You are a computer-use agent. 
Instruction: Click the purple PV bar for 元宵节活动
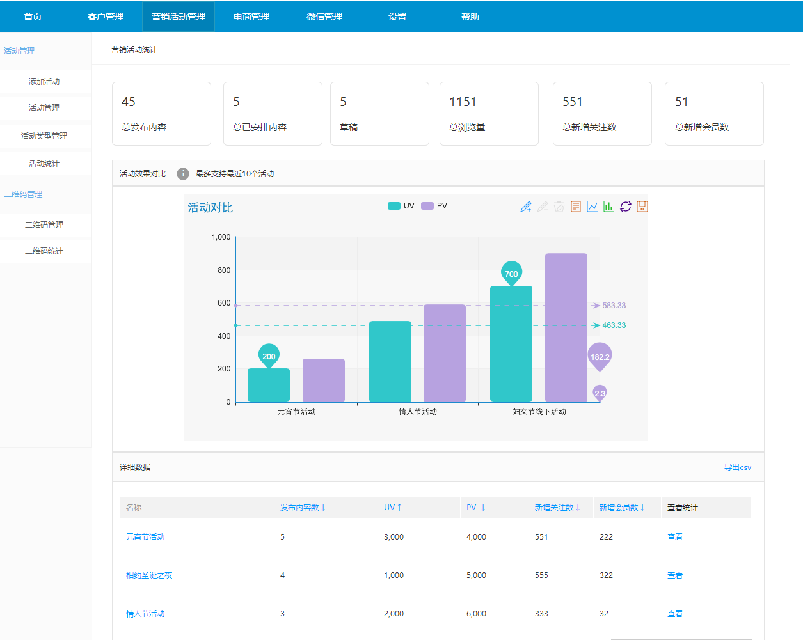[x=324, y=380]
